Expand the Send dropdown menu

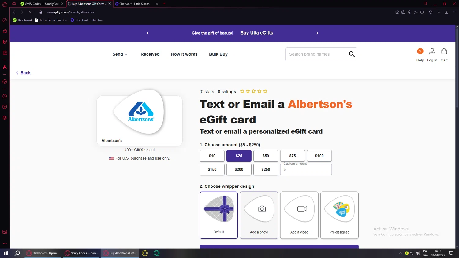(x=120, y=54)
